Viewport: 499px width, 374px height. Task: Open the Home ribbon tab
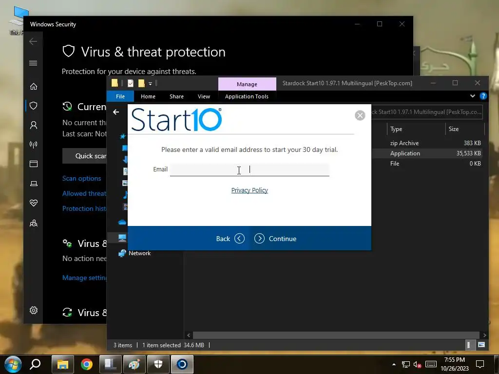148,96
